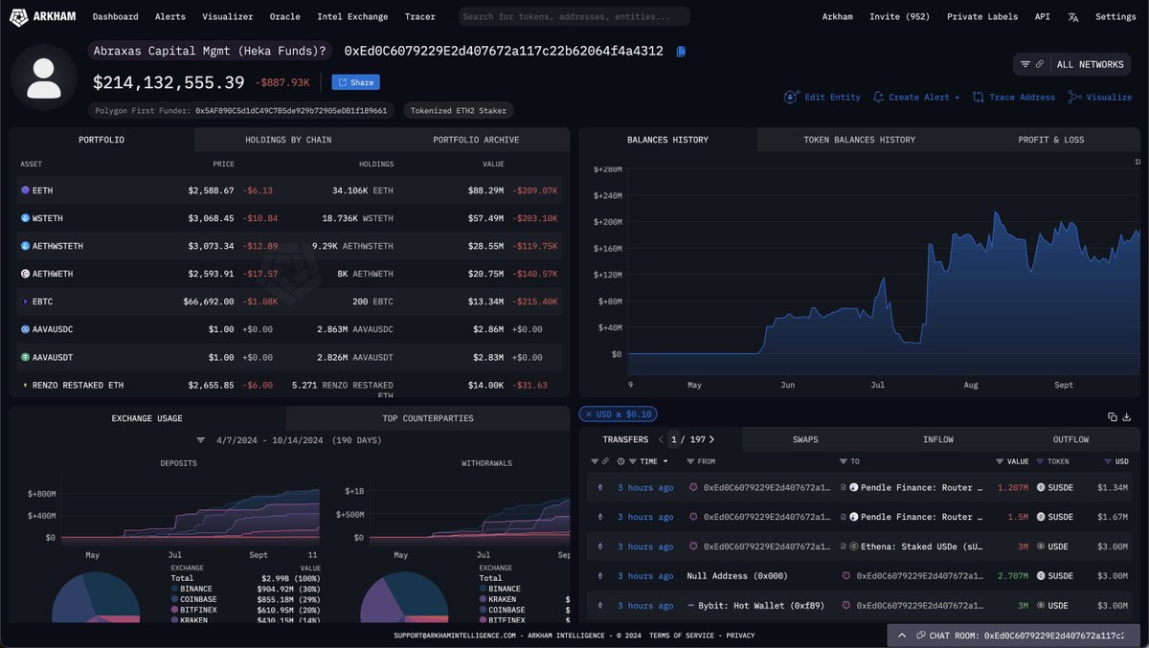Switch to the INFLOW tab
1149x648 pixels.
937,439
